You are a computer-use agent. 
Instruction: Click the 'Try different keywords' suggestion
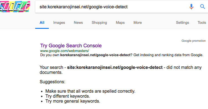[x=68, y=96]
